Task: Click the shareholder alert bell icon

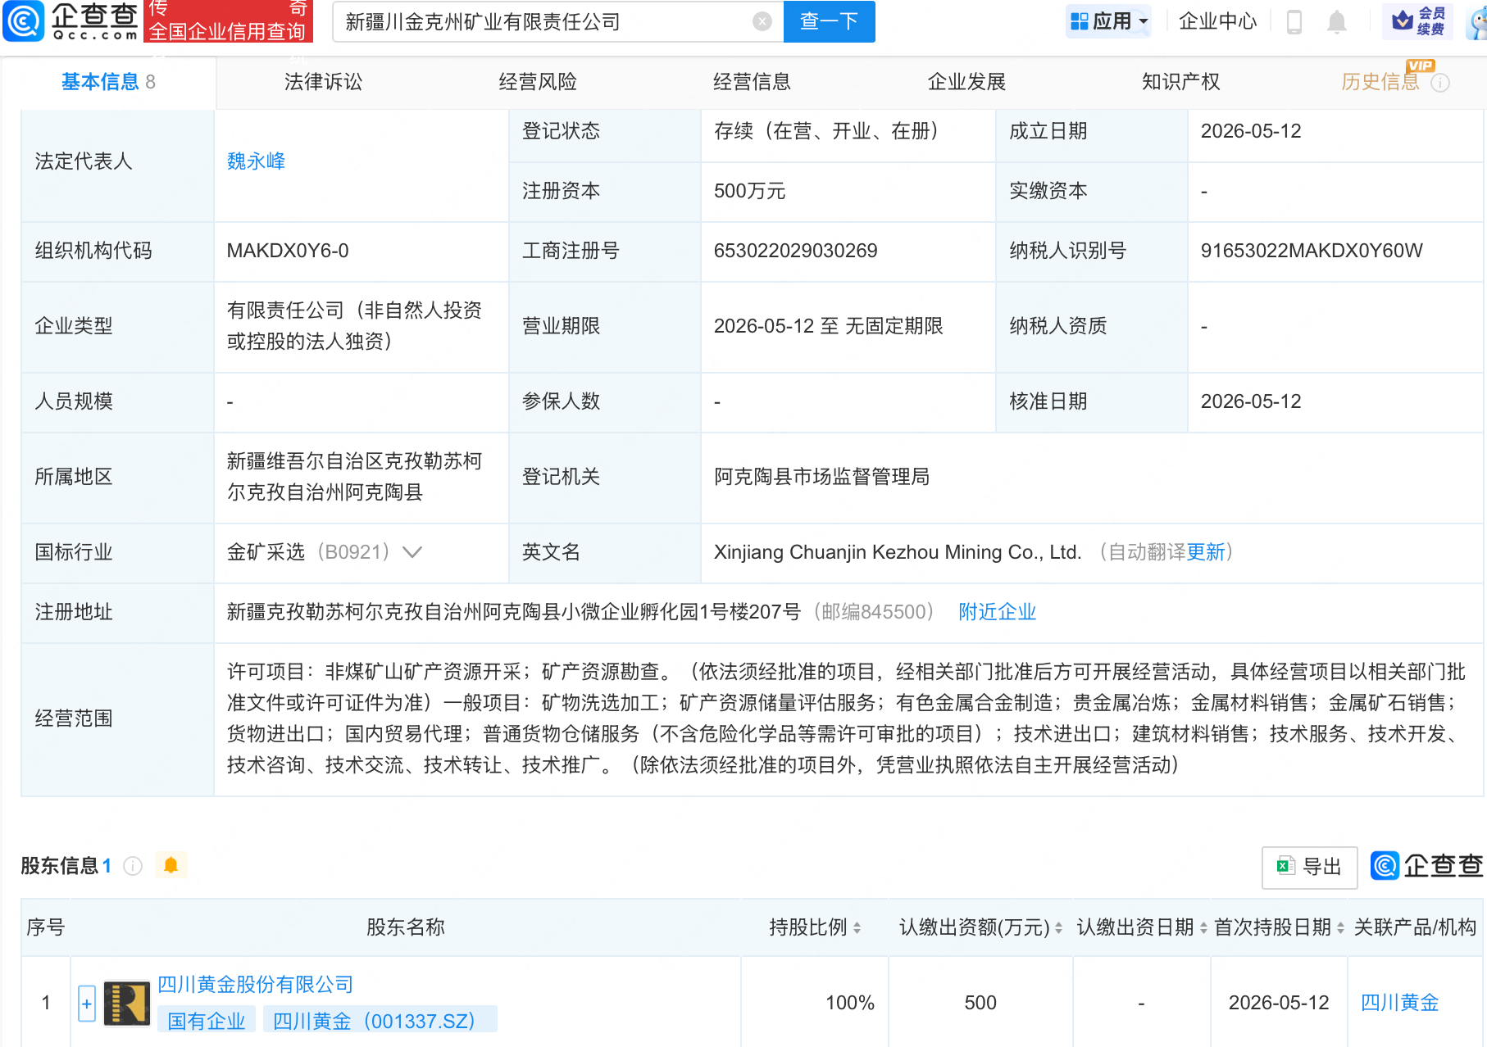Action: pos(171,865)
